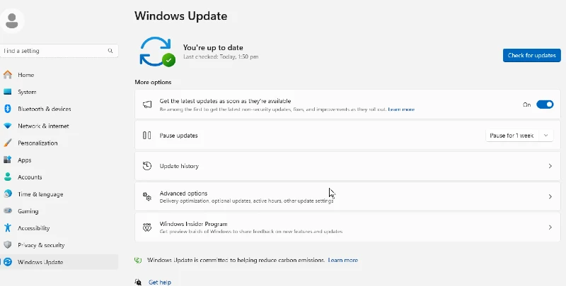The image size is (566, 286).
Task: Open the Get help link
Action: [x=160, y=282]
